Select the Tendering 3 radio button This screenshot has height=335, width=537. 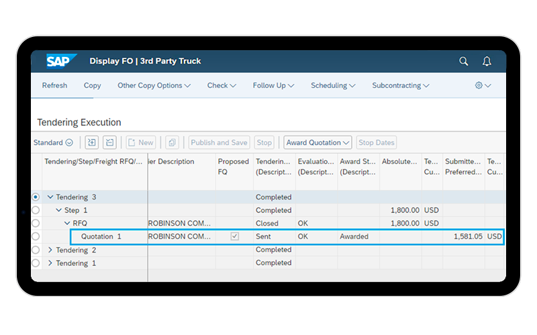(36, 197)
